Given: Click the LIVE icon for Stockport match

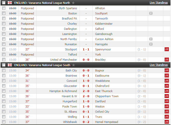Looking at the screenshot, I should point(167,49).
